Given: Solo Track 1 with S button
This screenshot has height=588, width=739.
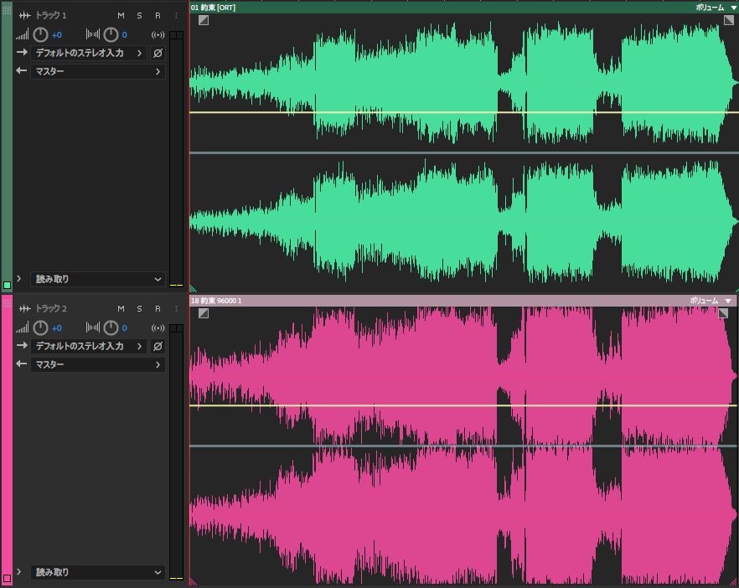Looking at the screenshot, I should [139, 16].
